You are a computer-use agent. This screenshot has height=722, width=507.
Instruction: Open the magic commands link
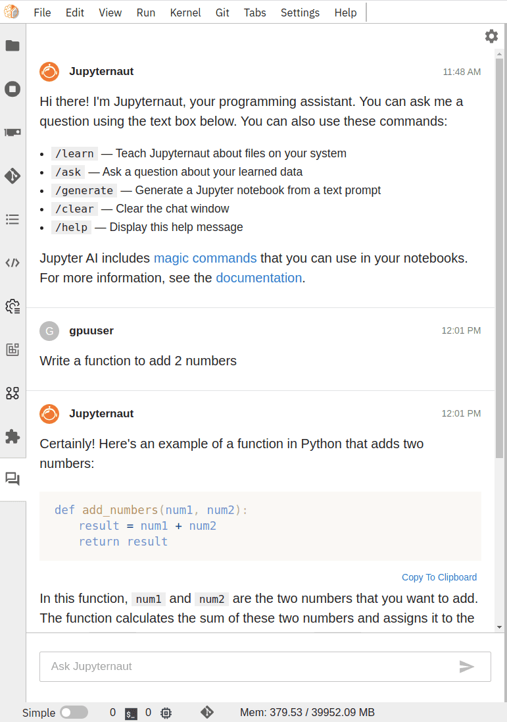[205, 258]
